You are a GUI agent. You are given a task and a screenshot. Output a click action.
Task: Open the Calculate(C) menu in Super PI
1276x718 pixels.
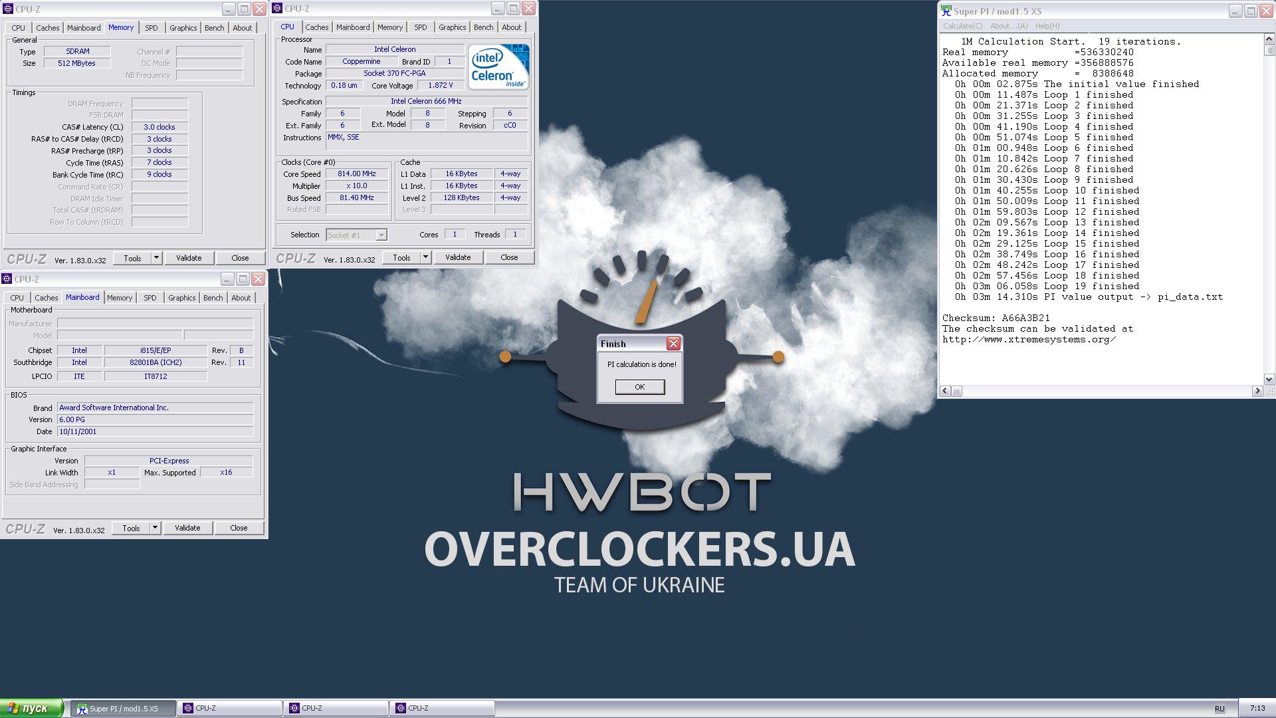962,26
